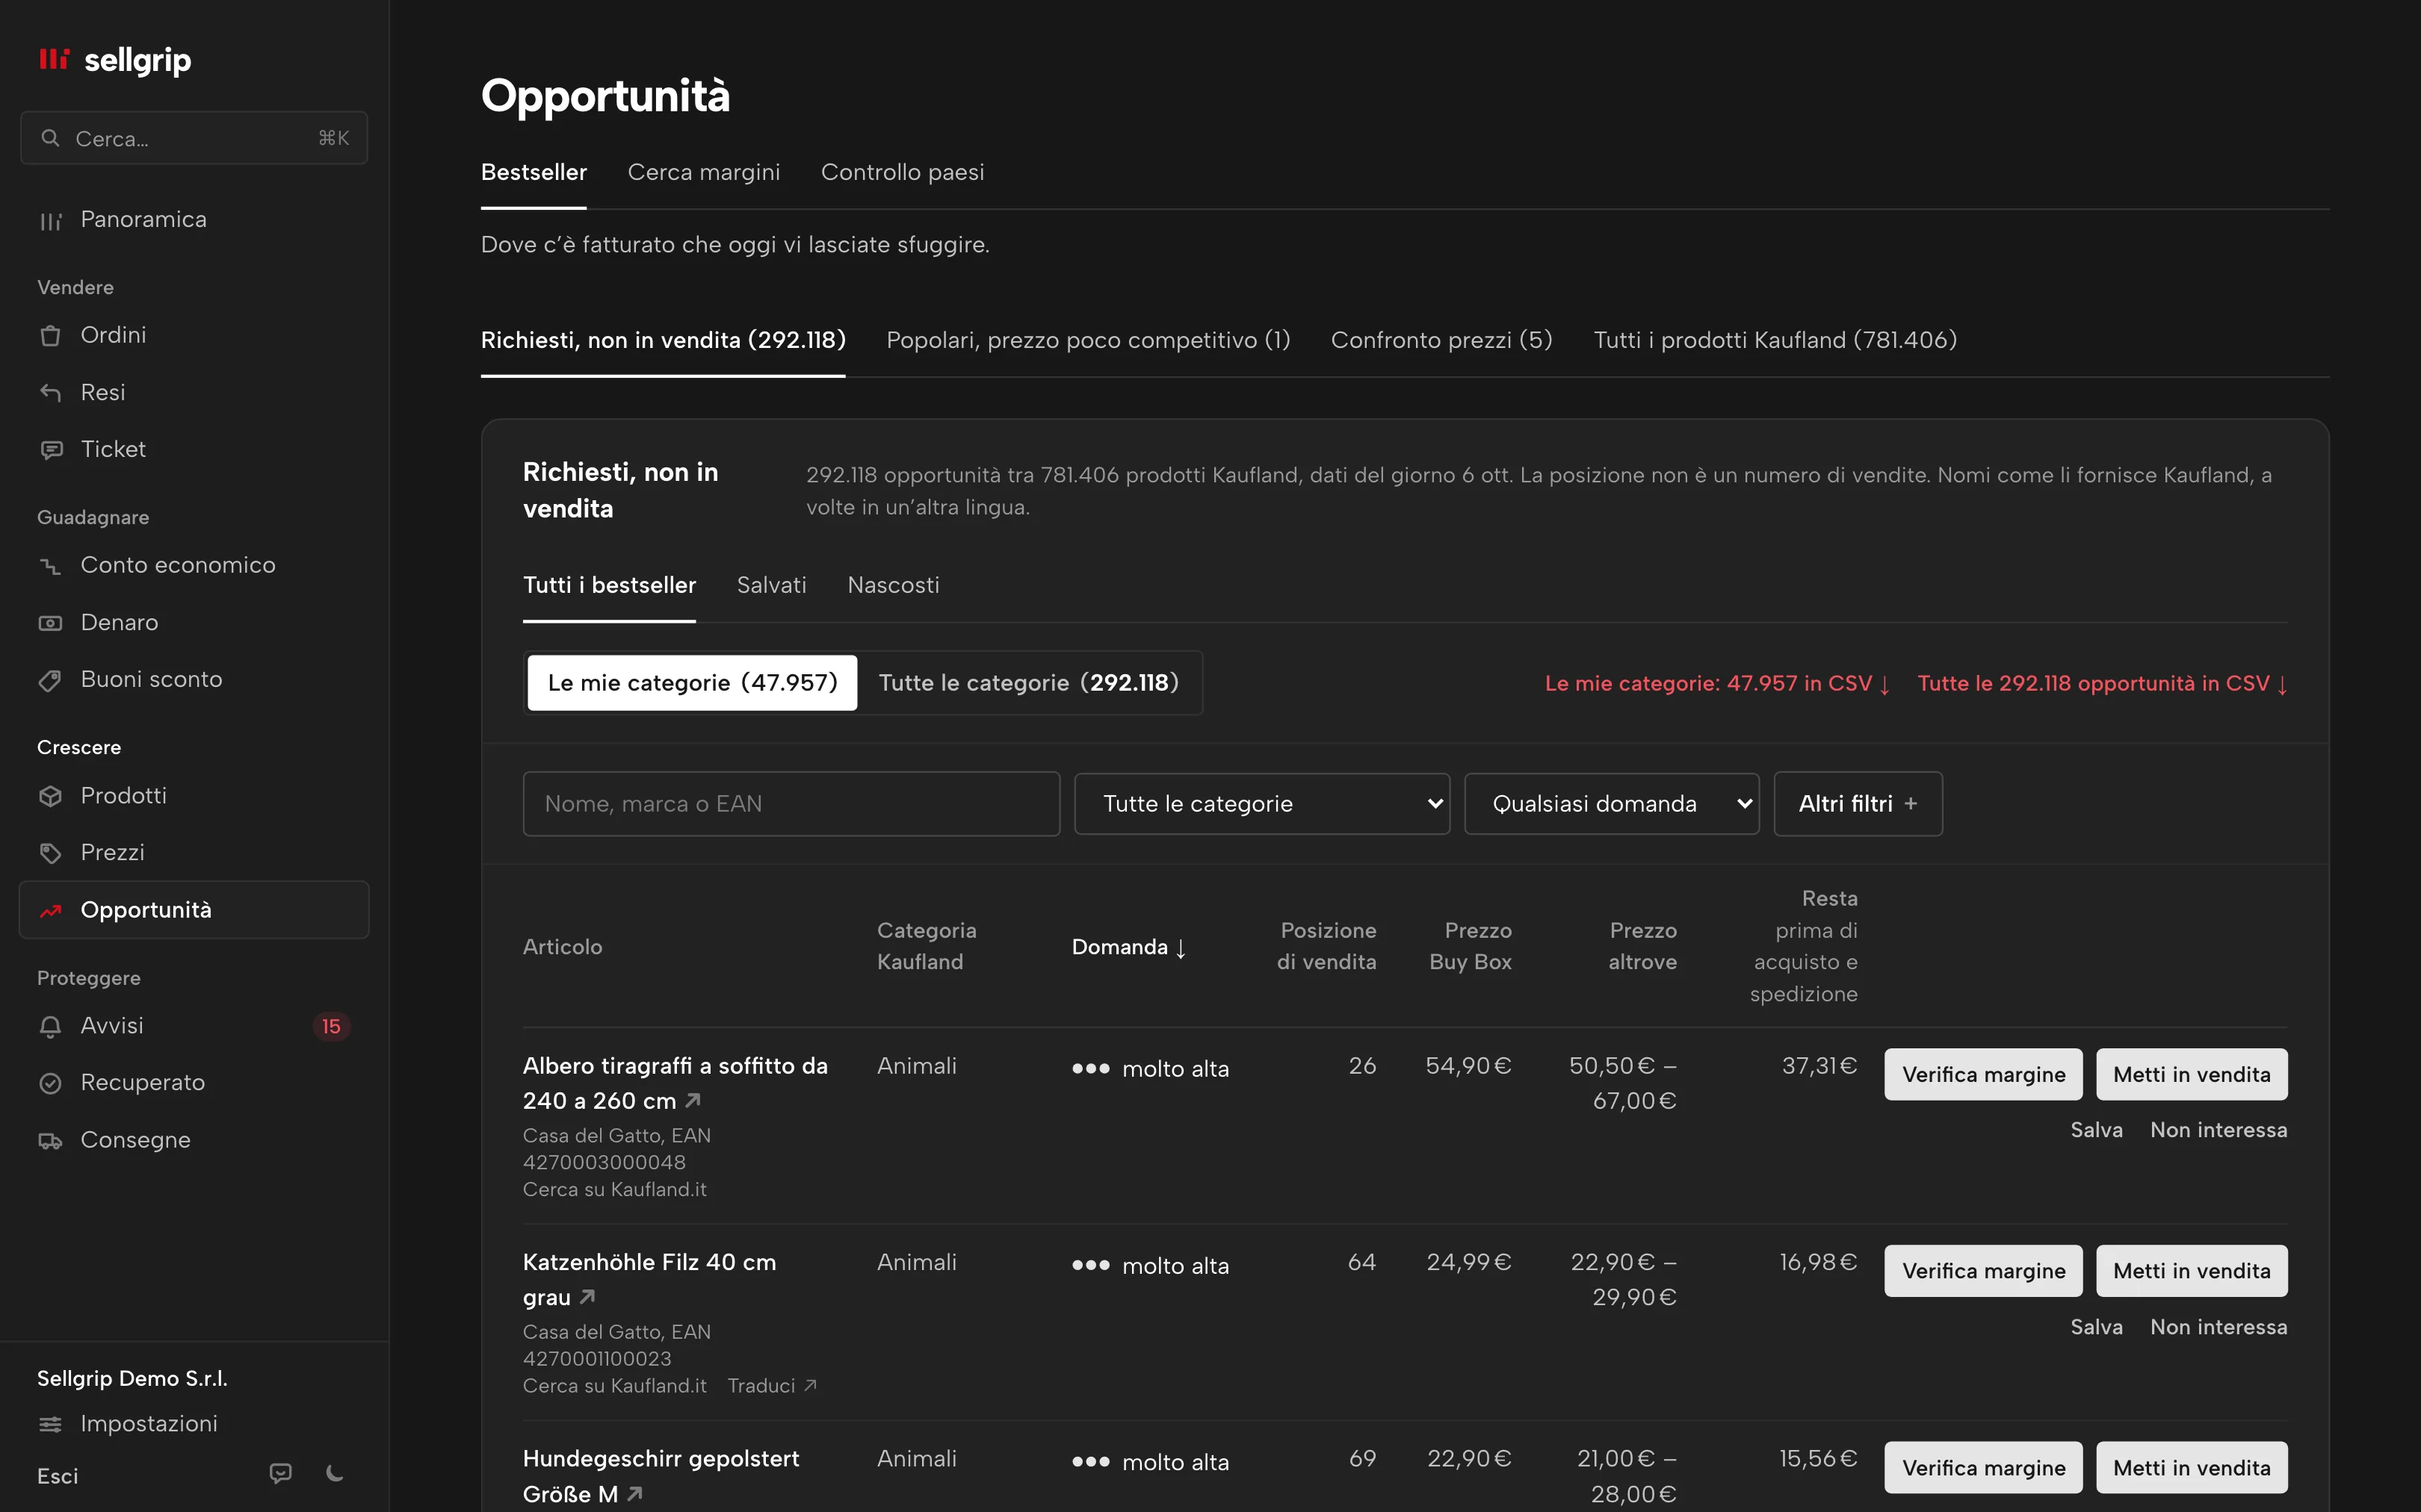Download Tutte le 292.118 opportunità CSV
The height and width of the screenshot is (1512, 2421).
(2102, 684)
